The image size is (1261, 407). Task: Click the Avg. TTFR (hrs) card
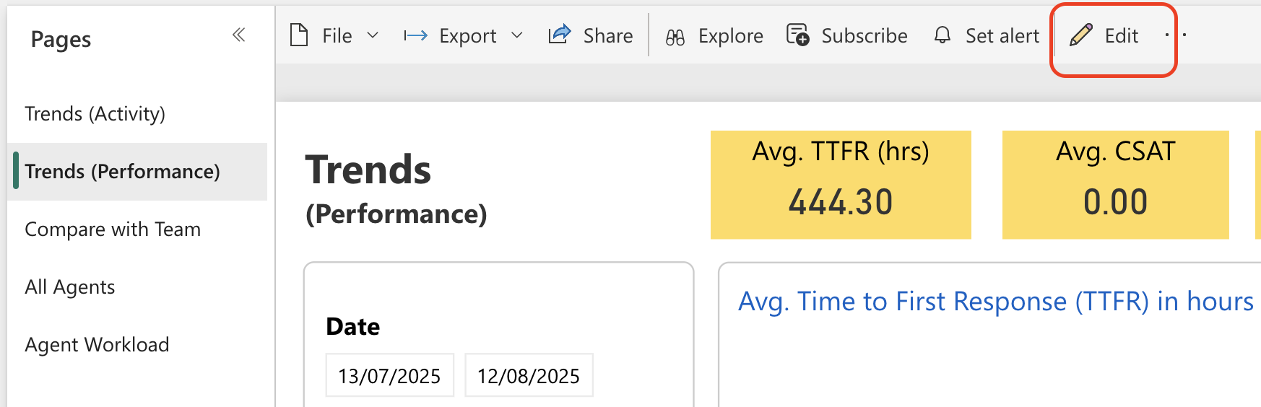[841, 185]
